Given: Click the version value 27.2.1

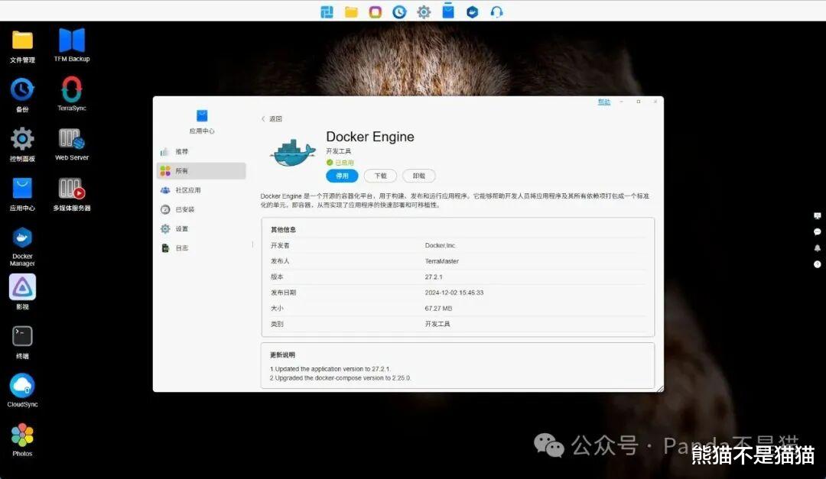Looking at the screenshot, I should tap(434, 277).
